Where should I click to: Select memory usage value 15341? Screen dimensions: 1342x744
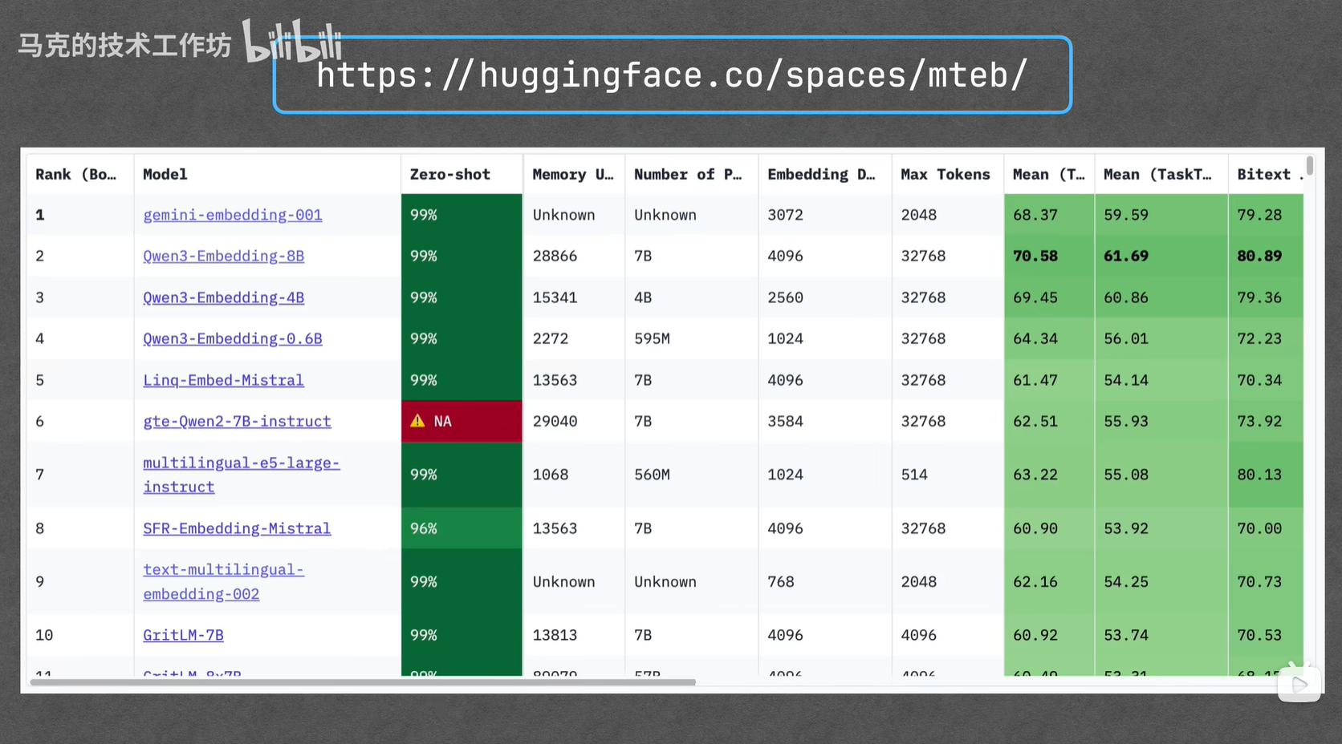(x=555, y=297)
